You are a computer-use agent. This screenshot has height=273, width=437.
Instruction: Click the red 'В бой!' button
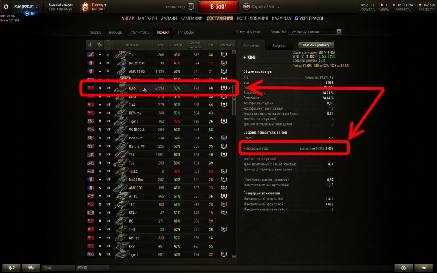[219, 7]
